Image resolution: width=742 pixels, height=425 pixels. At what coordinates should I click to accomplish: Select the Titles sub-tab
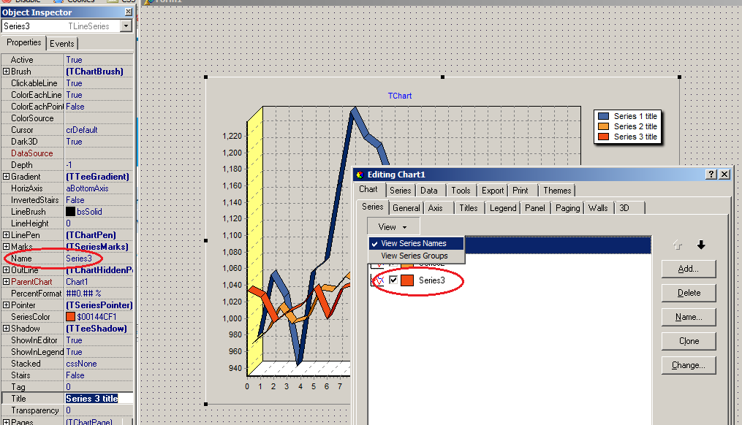click(469, 208)
